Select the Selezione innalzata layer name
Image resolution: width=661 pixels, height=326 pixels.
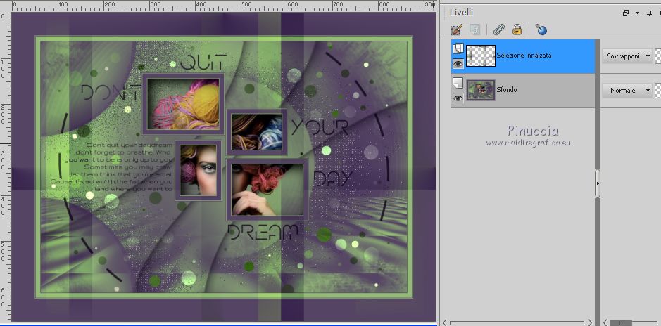524,55
